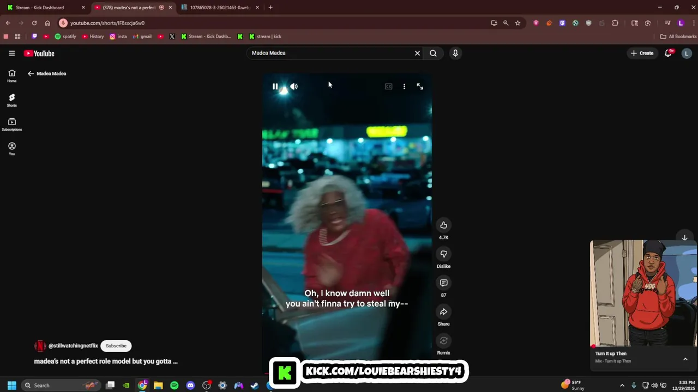698x392 pixels.
Task: Open File Explorer from the taskbar
Action: [x=158, y=385]
